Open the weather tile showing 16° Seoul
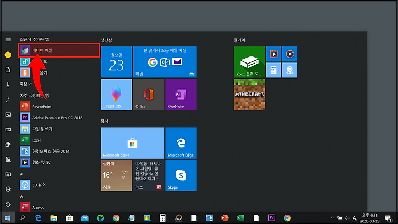 [x=116, y=175]
